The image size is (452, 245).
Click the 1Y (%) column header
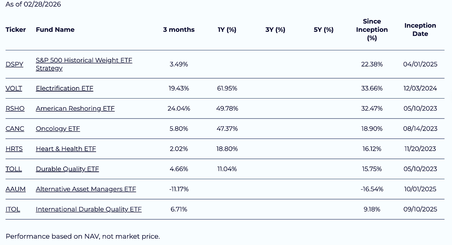[x=227, y=30]
